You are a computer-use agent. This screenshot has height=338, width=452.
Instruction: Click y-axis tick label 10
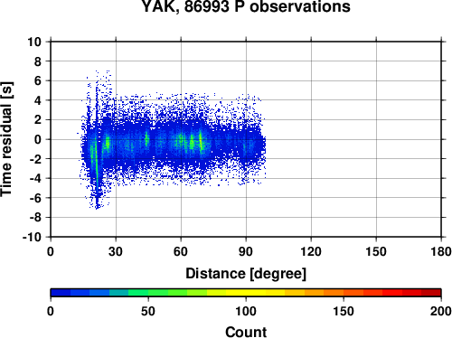pos(34,42)
